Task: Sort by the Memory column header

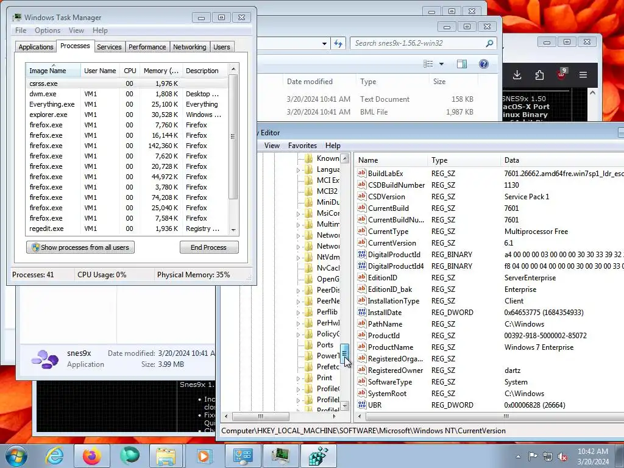Action: [x=161, y=71]
